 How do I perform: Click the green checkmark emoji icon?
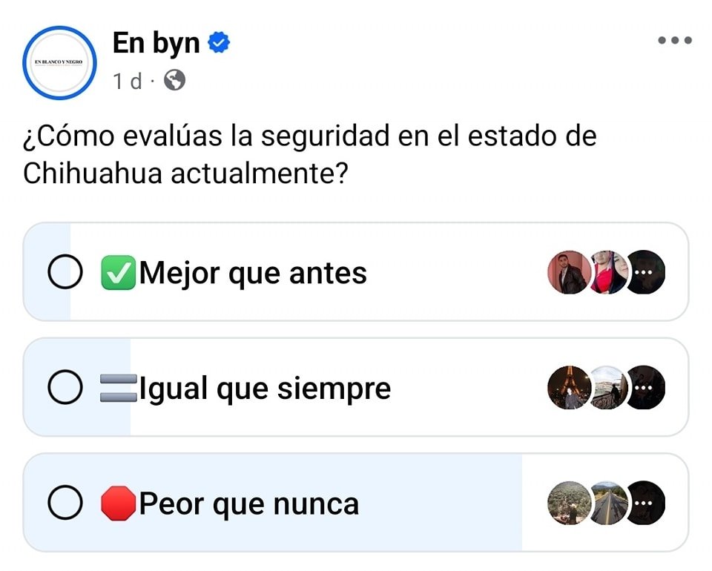(x=118, y=274)
